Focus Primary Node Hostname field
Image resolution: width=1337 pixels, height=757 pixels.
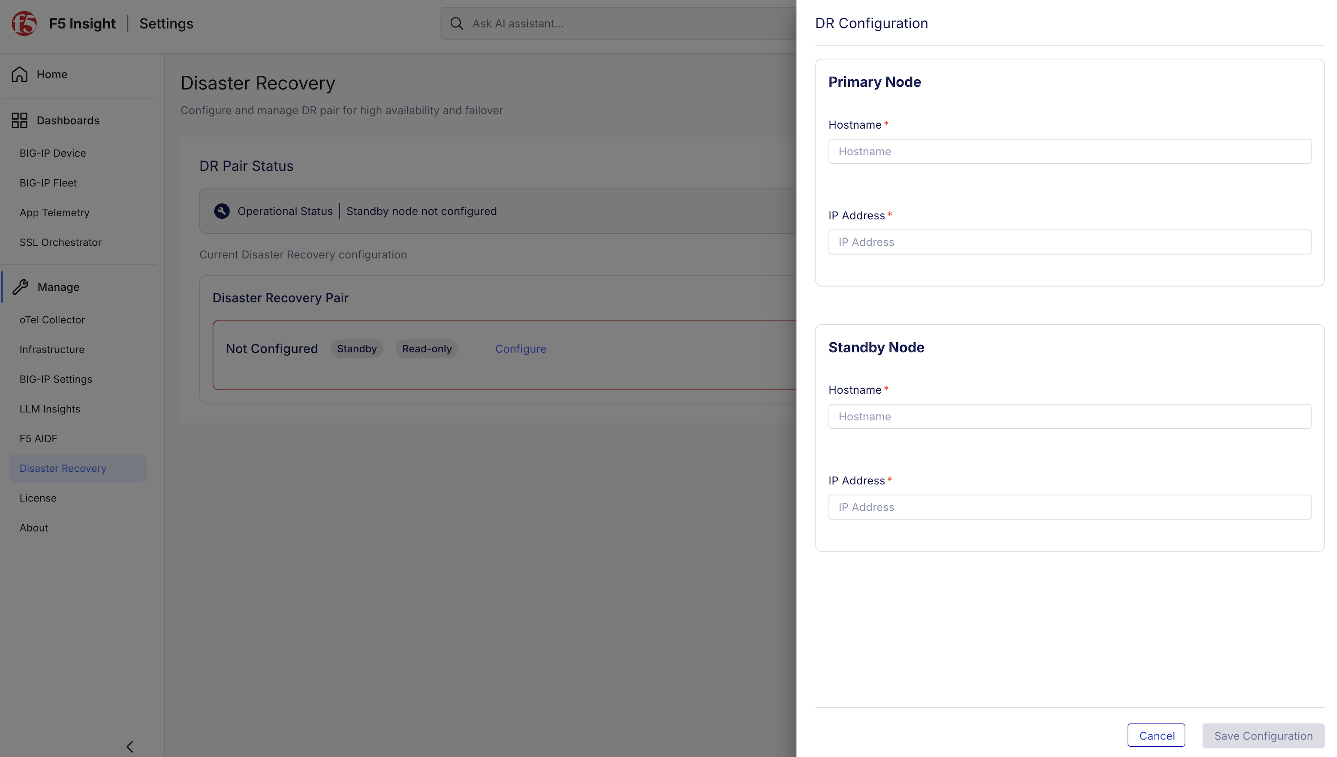click(1069, 151)
